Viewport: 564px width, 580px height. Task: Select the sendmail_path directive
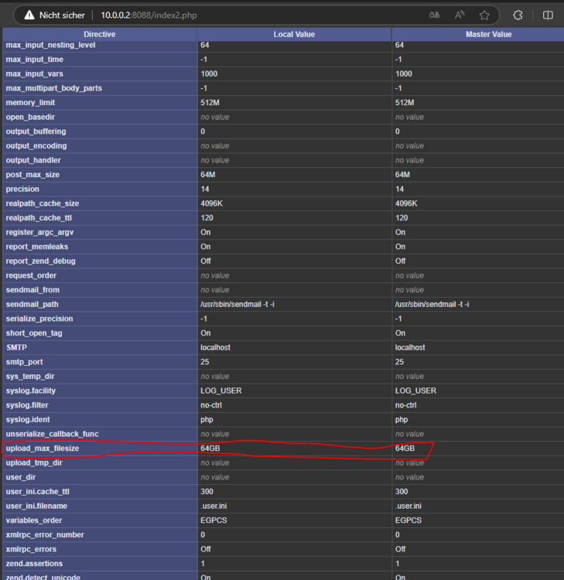tap(32, 305)
